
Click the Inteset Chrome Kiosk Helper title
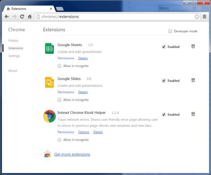pos(82,112)
